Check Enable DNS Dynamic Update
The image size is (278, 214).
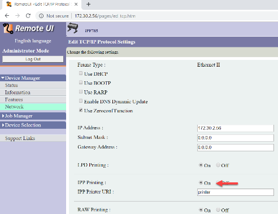pyautogui.click(x=81, y=101)
